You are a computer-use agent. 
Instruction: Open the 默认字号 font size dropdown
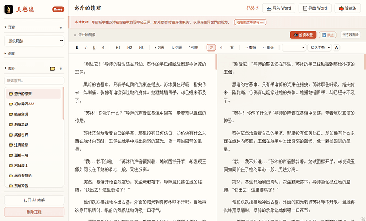(319, 47)
